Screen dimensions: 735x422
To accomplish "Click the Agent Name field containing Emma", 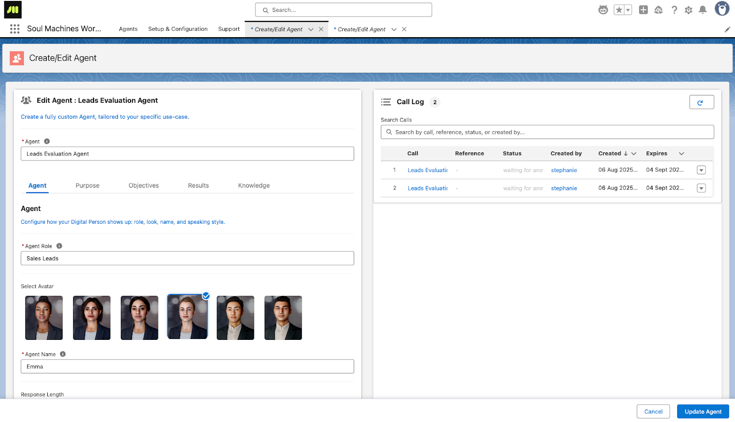I will click(x=187, y=366).
